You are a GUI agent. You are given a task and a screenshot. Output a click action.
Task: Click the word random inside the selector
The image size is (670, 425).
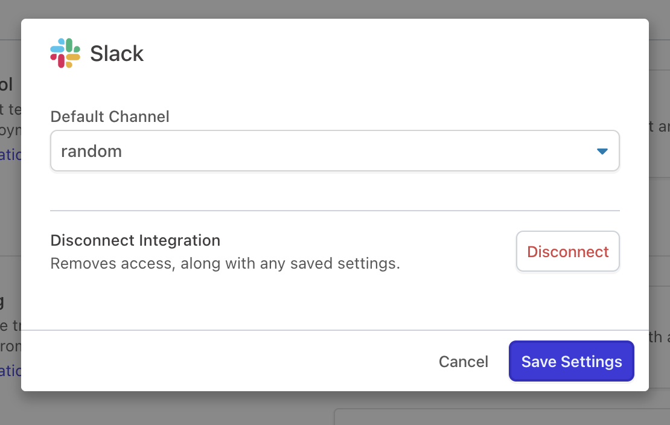pos(91,151)
